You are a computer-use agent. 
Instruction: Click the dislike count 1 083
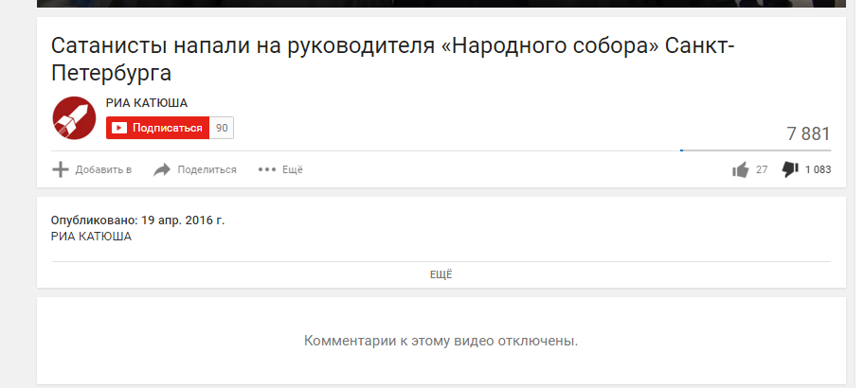tap(818, 169)
